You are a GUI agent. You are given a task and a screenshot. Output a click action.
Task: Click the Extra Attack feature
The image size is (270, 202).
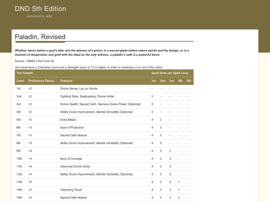click(x=68, y=120)
